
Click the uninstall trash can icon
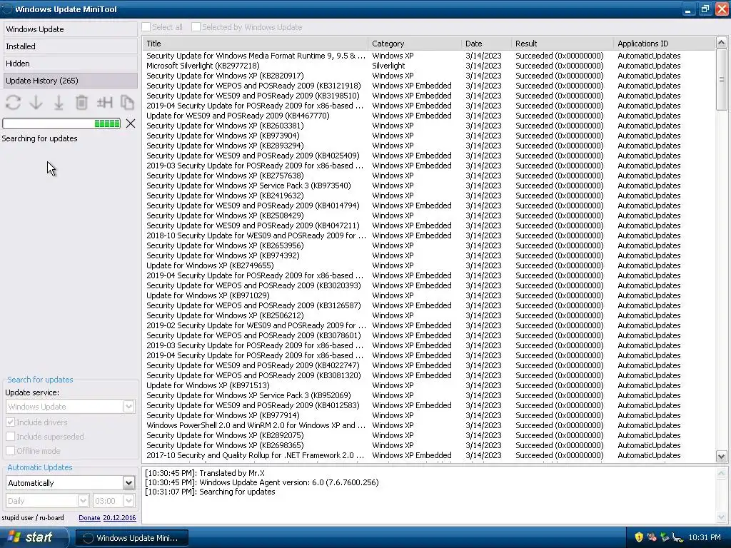click(x=81, y=103)
